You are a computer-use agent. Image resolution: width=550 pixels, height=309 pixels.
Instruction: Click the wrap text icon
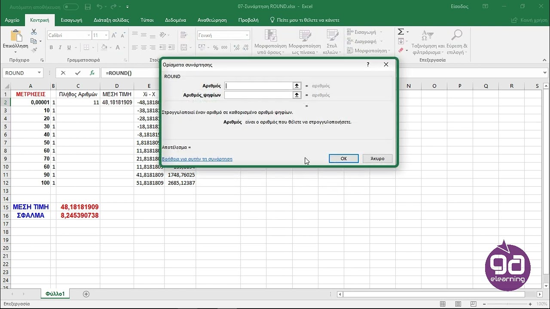tap(184, 35)
